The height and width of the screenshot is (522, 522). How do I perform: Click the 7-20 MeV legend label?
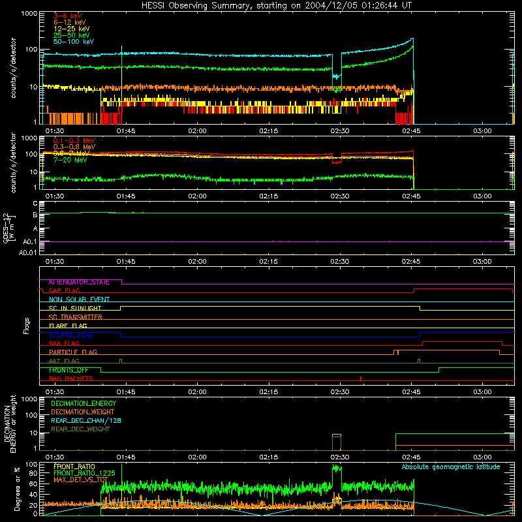click(70, 160)
